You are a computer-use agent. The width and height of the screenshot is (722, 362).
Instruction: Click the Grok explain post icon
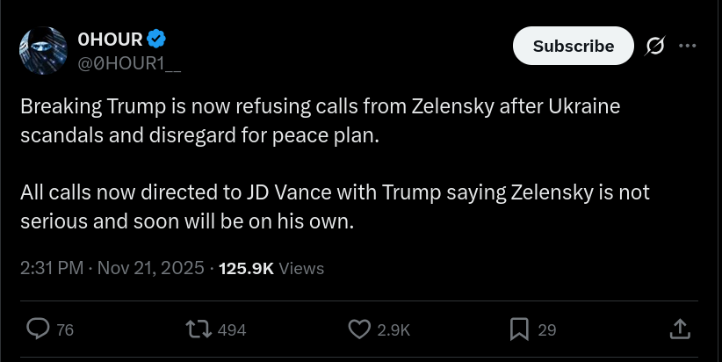click(654, 46)
